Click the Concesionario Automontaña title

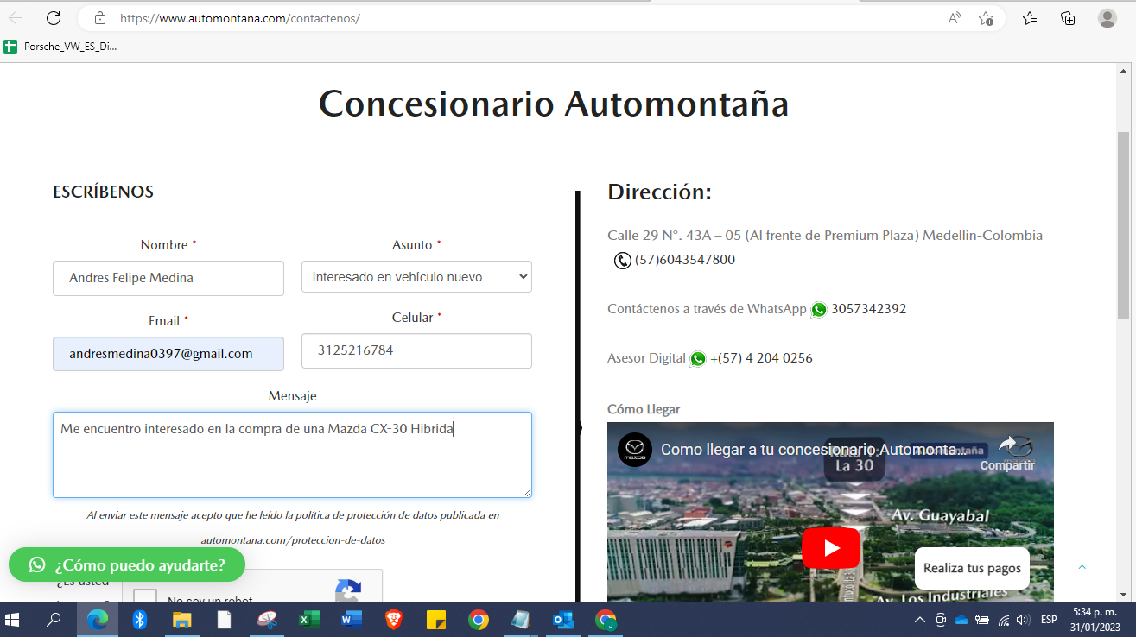(554, 104)
